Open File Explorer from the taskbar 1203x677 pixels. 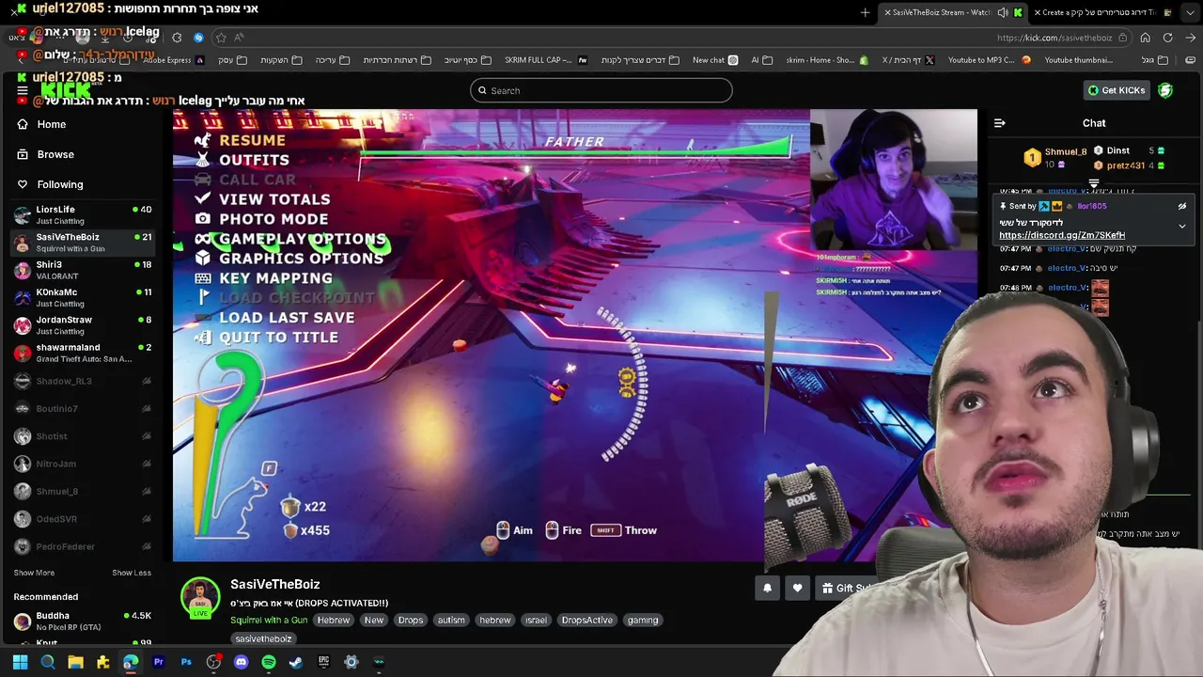(75, 662)
